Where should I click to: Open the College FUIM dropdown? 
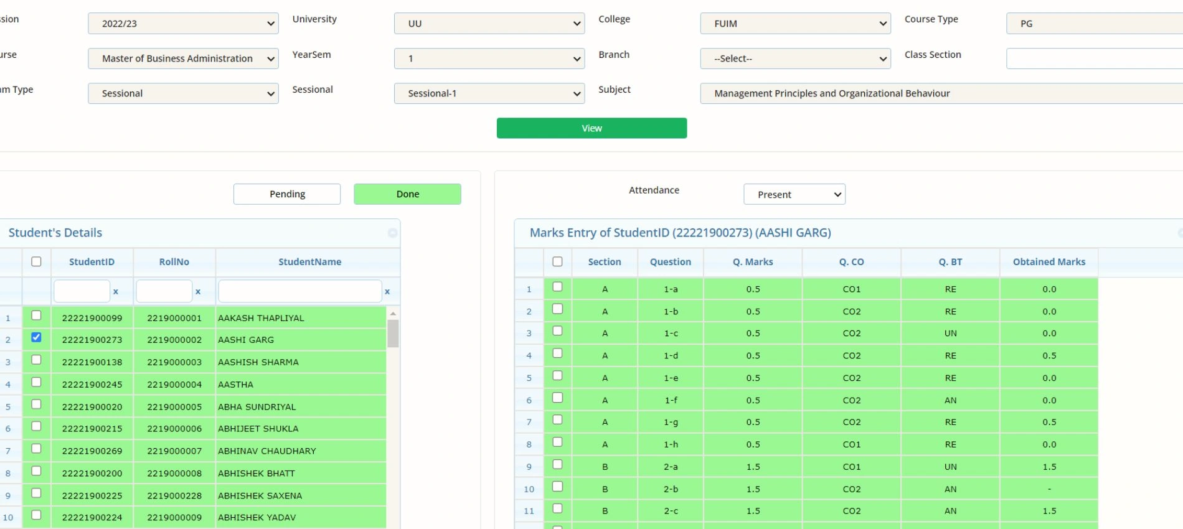point(796,24)
